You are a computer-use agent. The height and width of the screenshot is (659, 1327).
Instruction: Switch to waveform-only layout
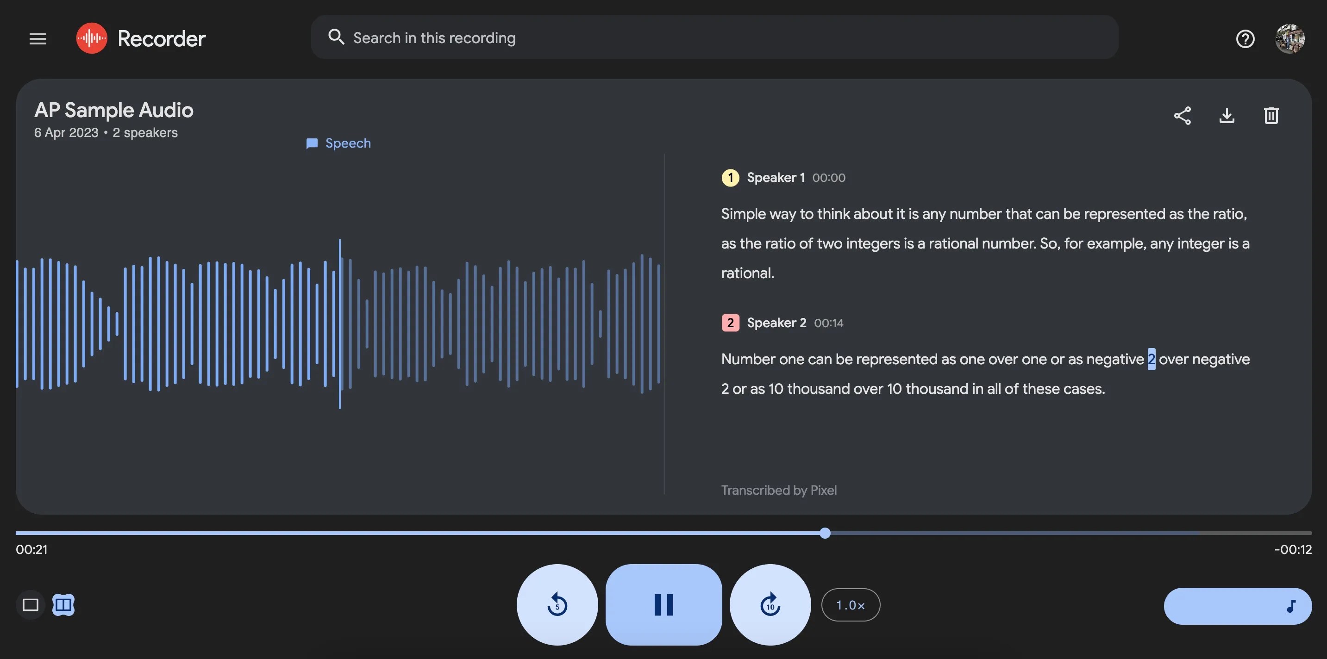(30, 605)
